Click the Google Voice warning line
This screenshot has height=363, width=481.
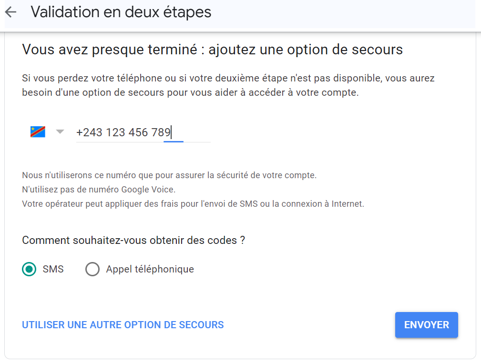click(99, 190)
